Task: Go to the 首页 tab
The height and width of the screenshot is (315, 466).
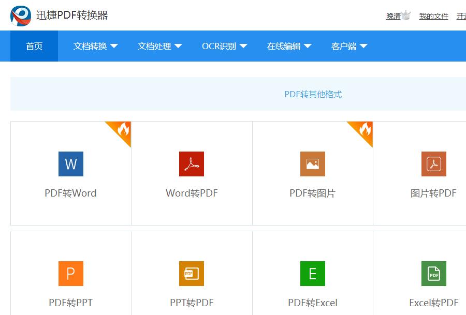Action: click(x=34, y=46)
